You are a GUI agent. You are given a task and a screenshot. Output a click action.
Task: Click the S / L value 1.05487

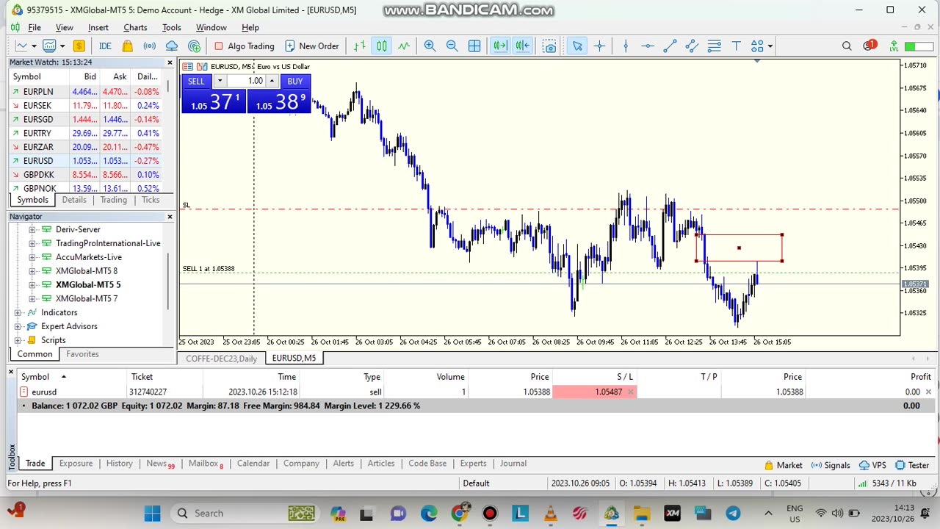coord(609,392)
